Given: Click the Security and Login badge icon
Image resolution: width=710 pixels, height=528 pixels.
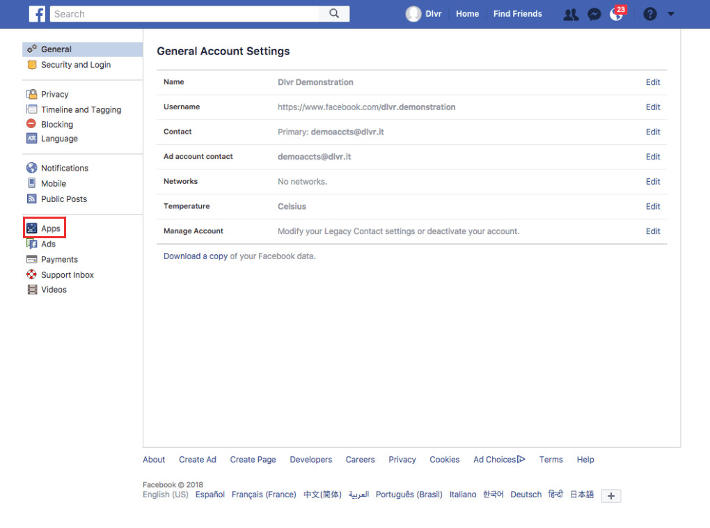Looking at the screenshot, I should click(32, 65).
